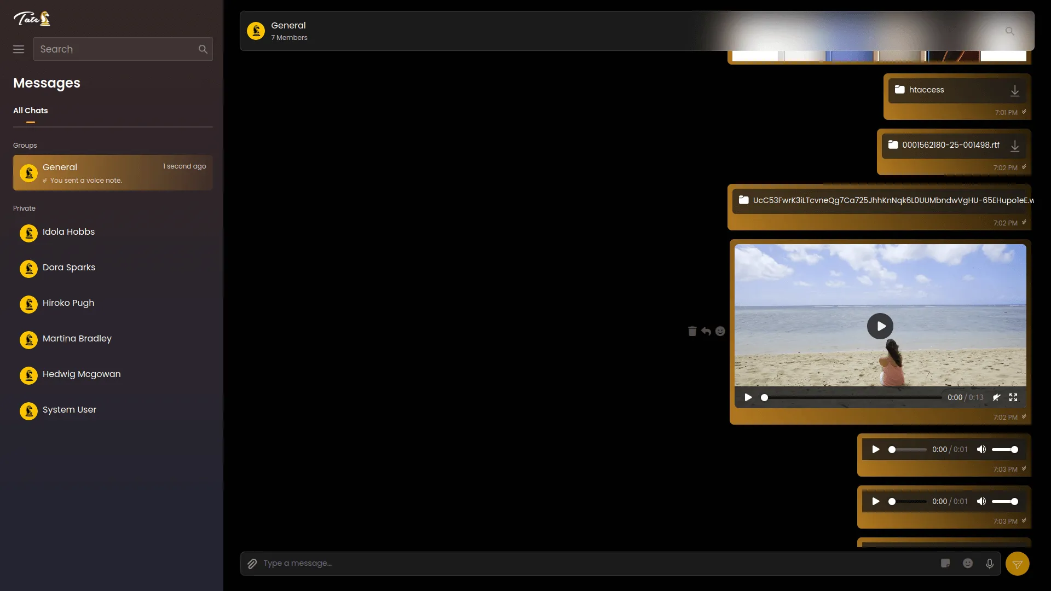Image resolution: width=1051 pixels, height=591 pixels.
Task: Delete video message with trash icon
Action: (692, 331)
